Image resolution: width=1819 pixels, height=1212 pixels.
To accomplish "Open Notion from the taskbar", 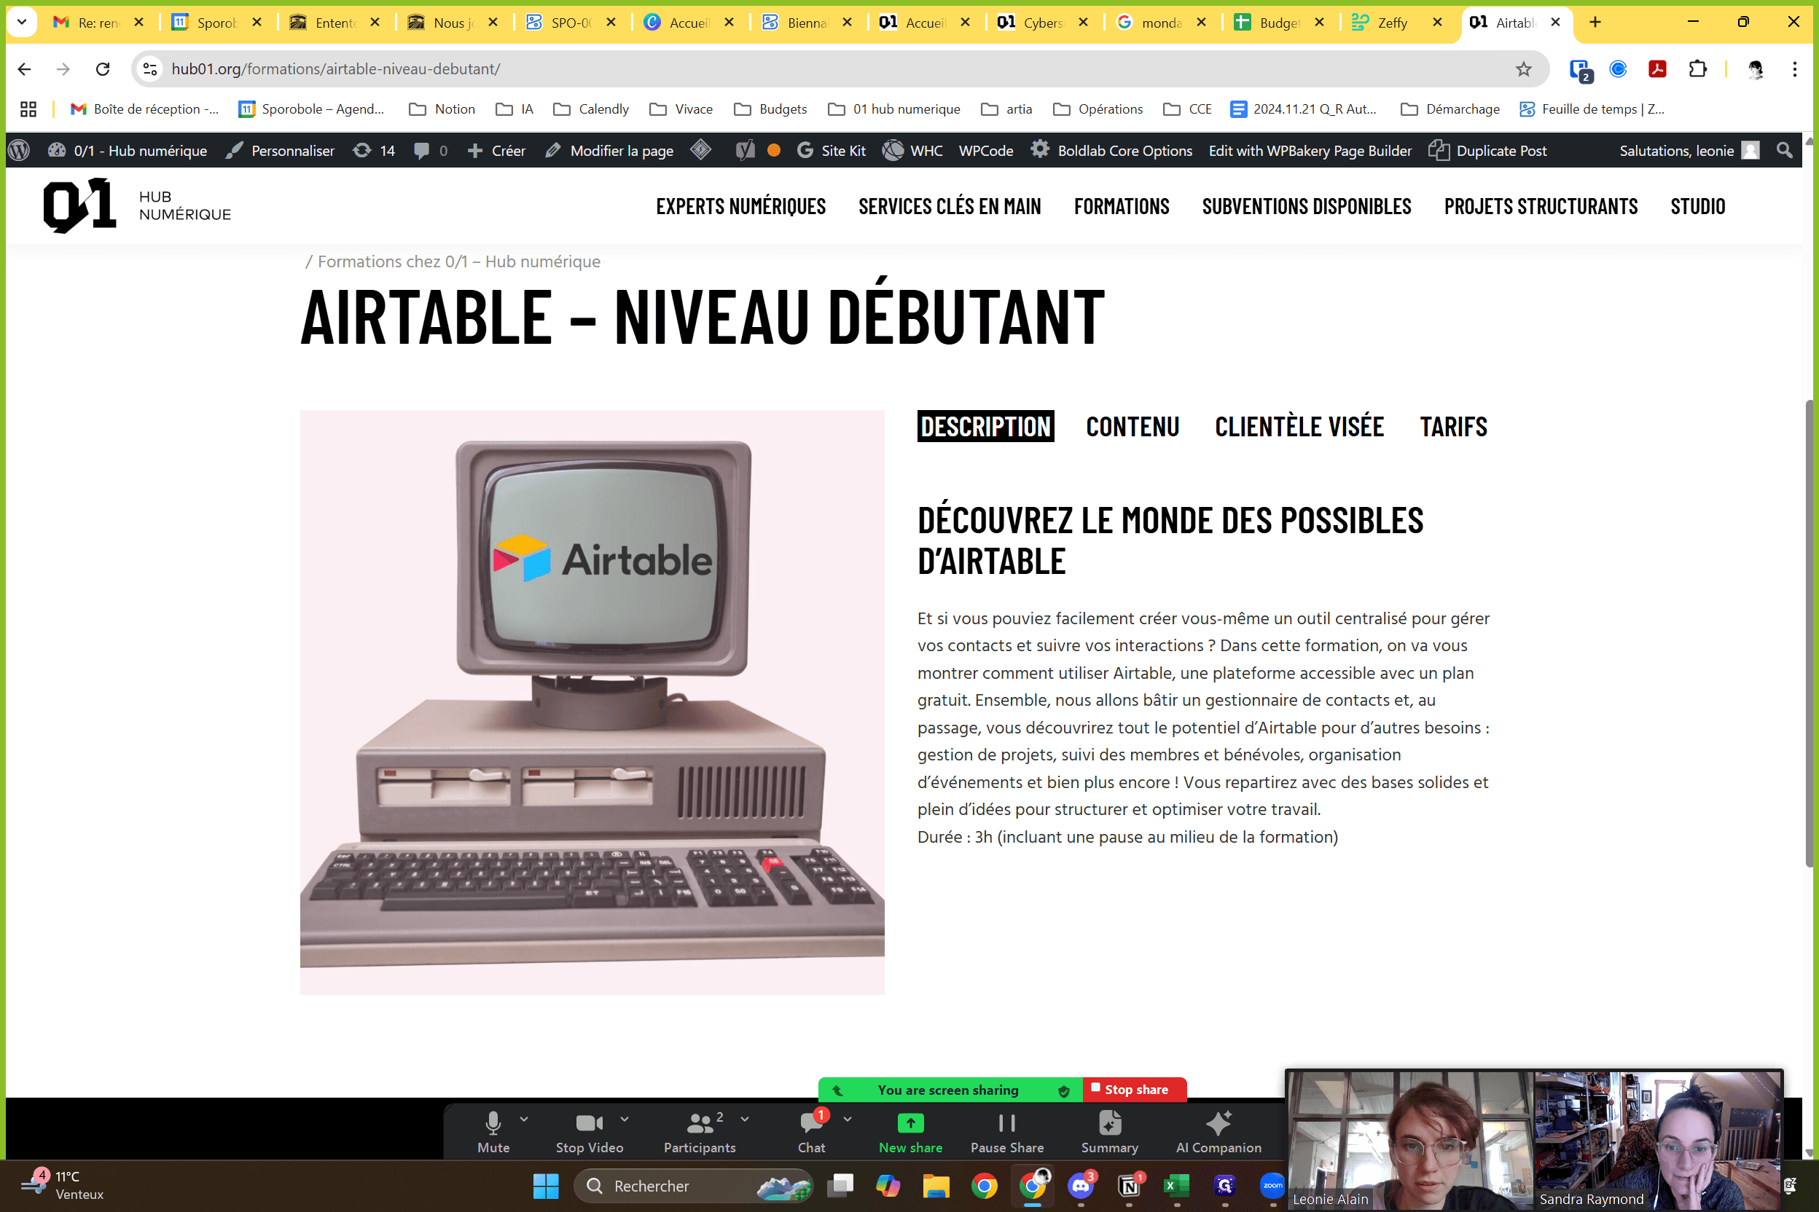I will pyautogui.click(x=1129, y=1186).
